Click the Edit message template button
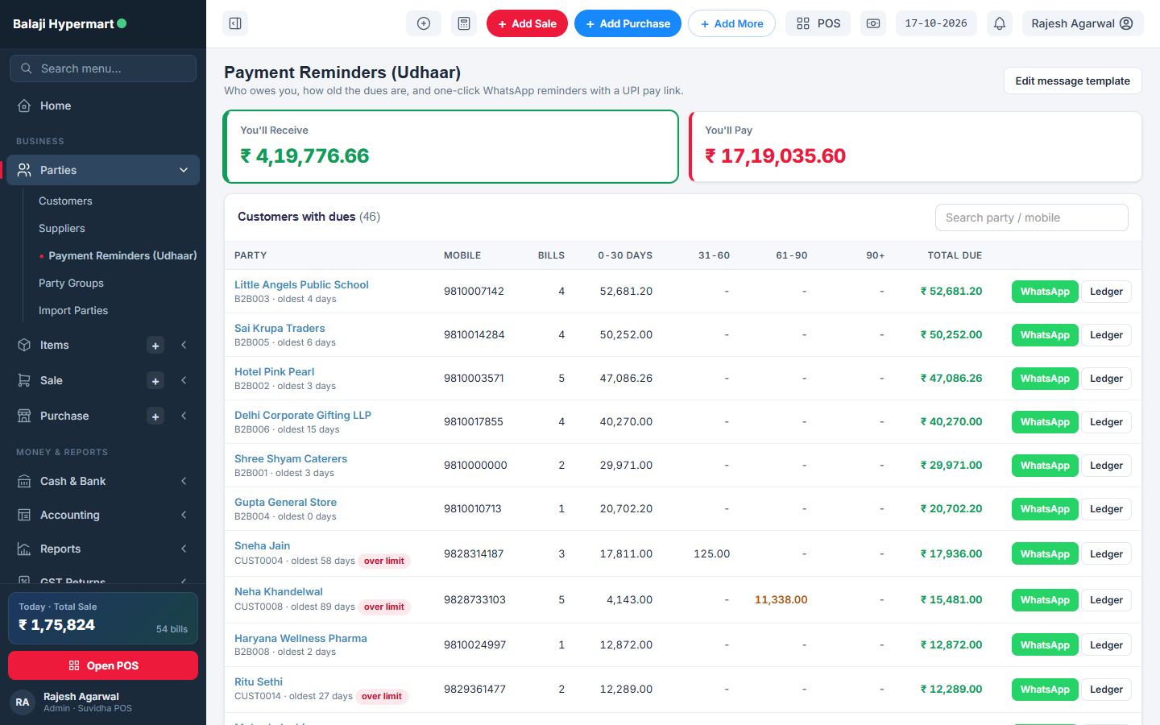 1072,81
